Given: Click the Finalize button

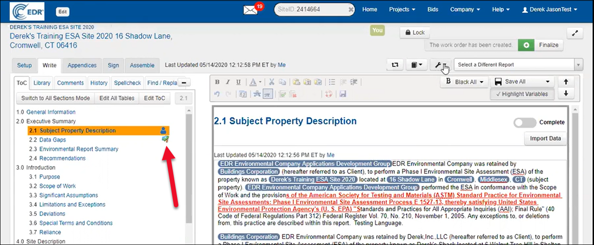Looking at the screenshot, I should pyautogui.click(x=548, y=45).
